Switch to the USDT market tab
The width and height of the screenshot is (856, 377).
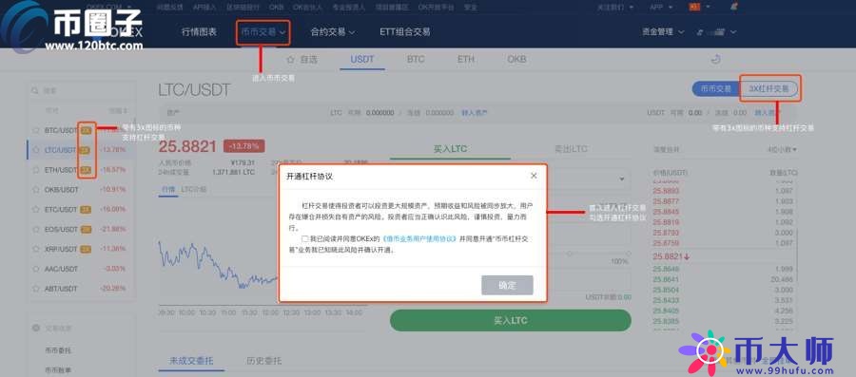tap(362, 60)
